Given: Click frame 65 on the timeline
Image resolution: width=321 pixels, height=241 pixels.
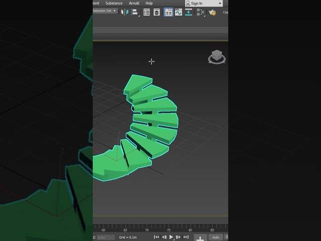Looking at the screenshot, I should pos(125,230).
